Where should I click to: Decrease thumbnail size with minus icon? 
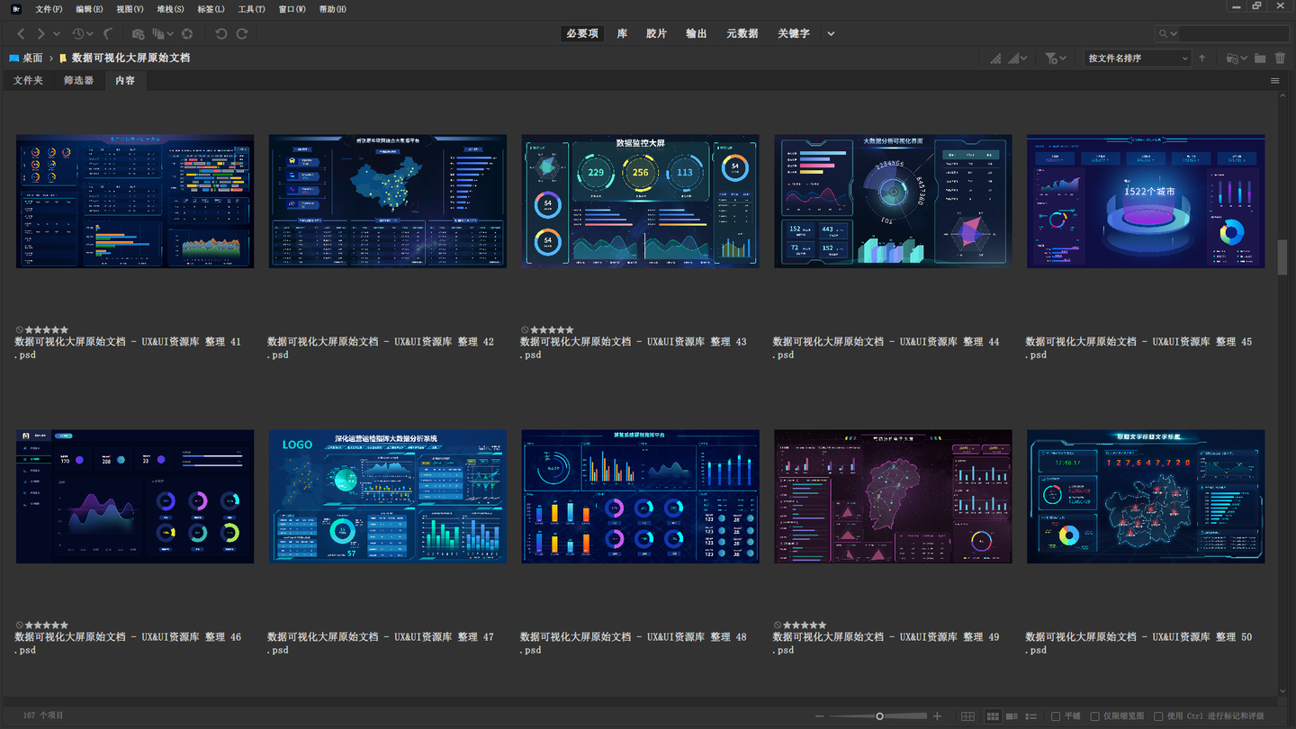point(820,716)
